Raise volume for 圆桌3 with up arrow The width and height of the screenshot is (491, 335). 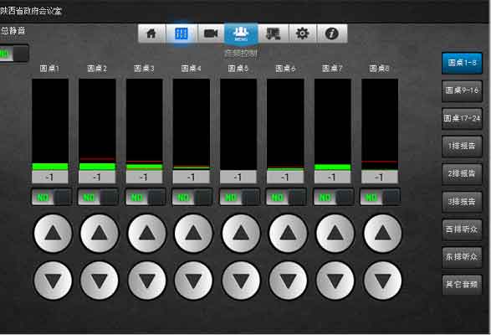click(147, 234)
